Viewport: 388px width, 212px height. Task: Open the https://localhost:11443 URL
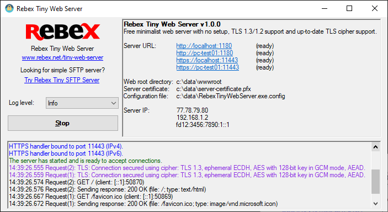point(207,60)
